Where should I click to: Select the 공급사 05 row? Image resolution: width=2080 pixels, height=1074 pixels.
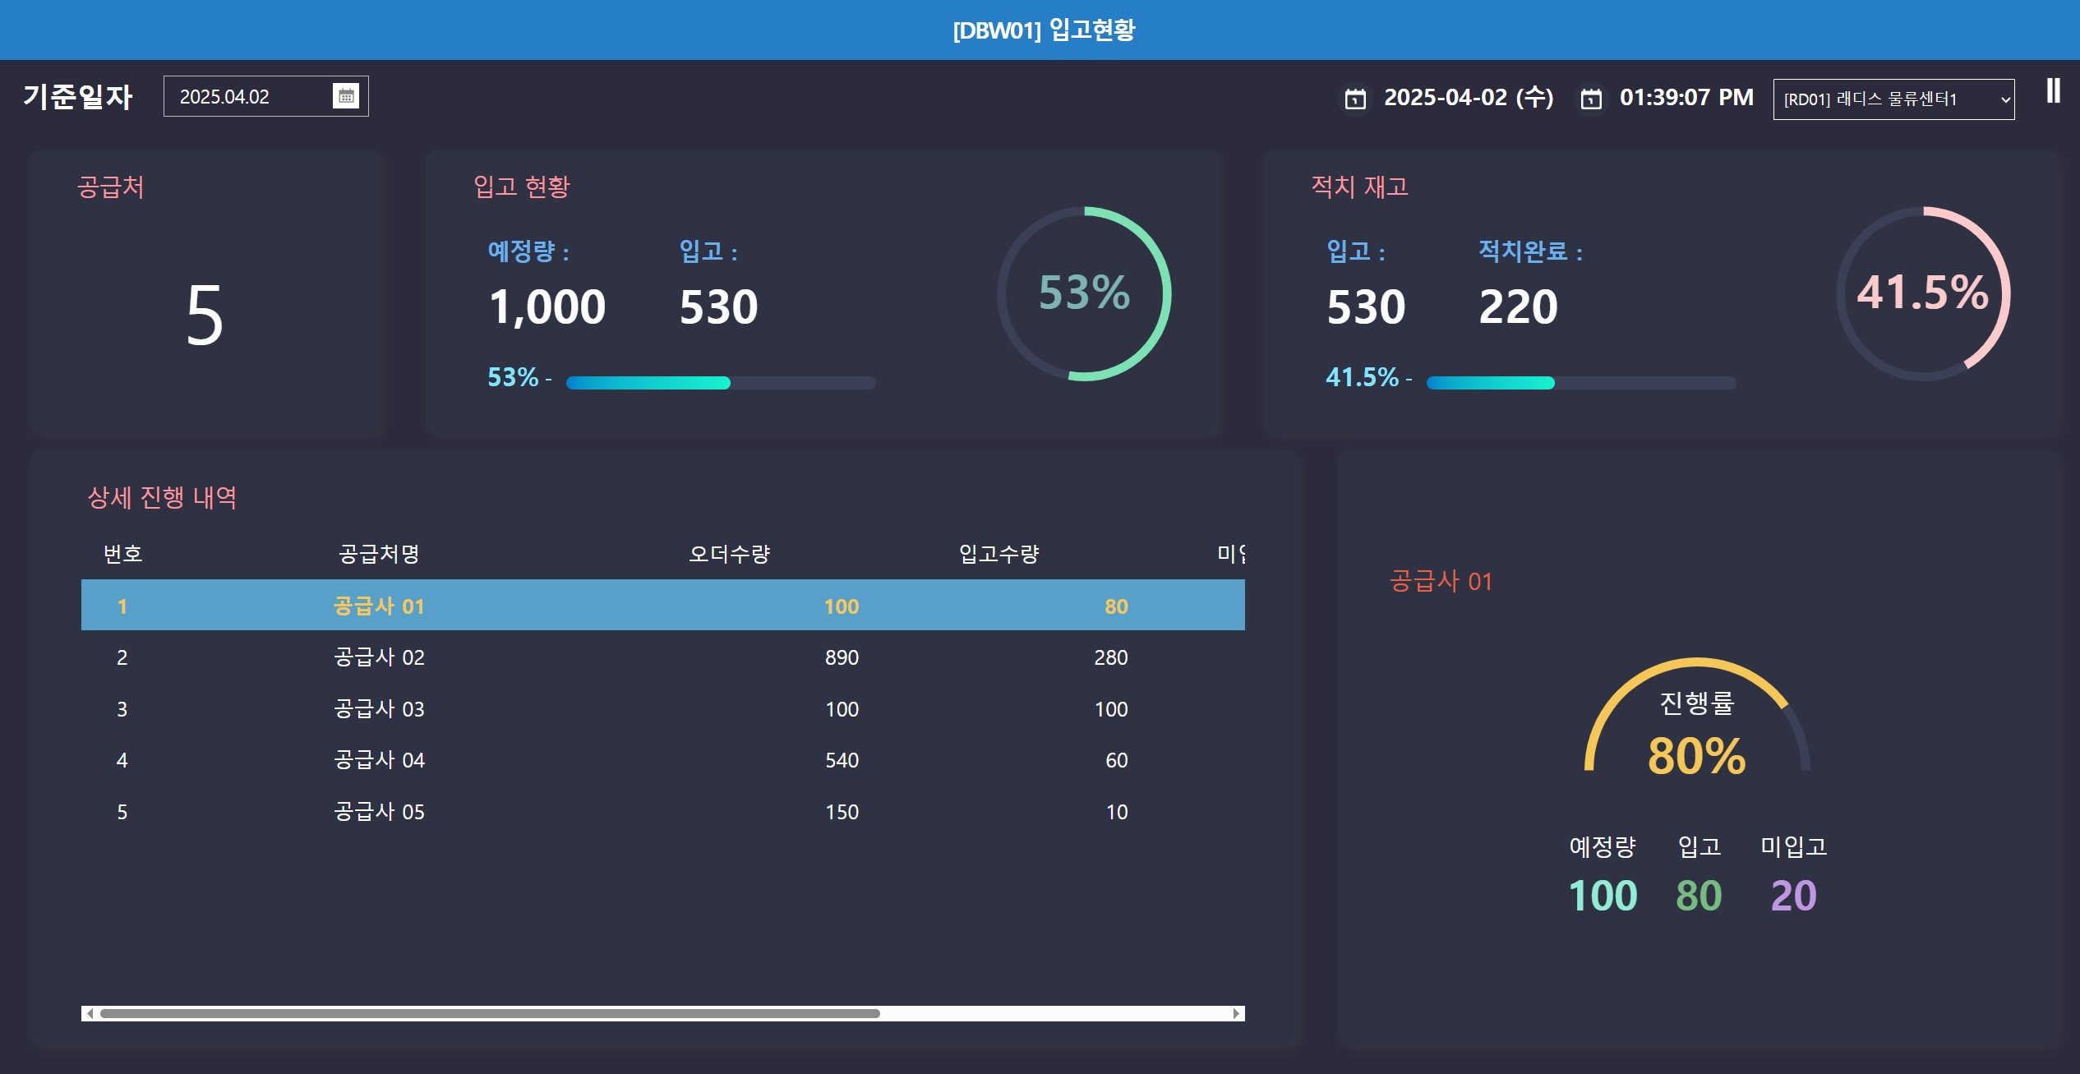(x=662, y=811)
